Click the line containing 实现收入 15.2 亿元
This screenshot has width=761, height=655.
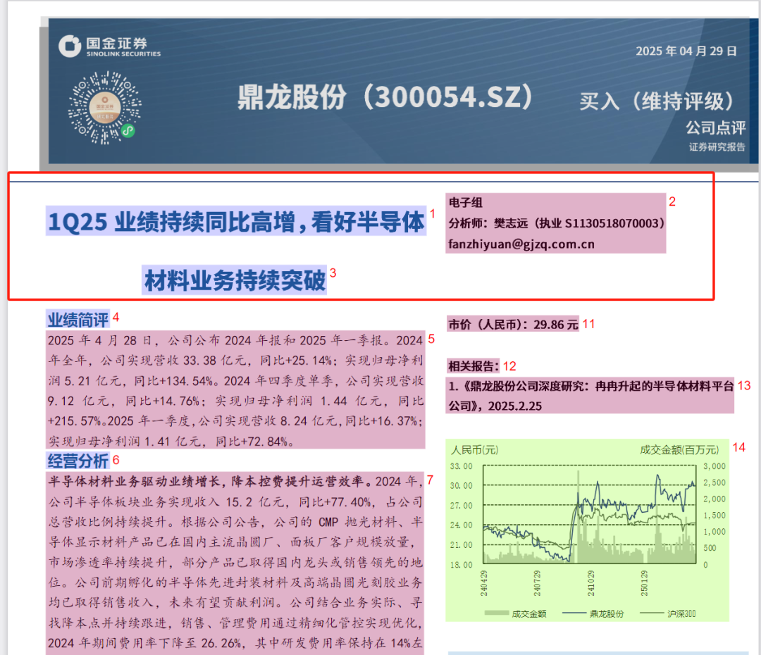tap(235, 501)
